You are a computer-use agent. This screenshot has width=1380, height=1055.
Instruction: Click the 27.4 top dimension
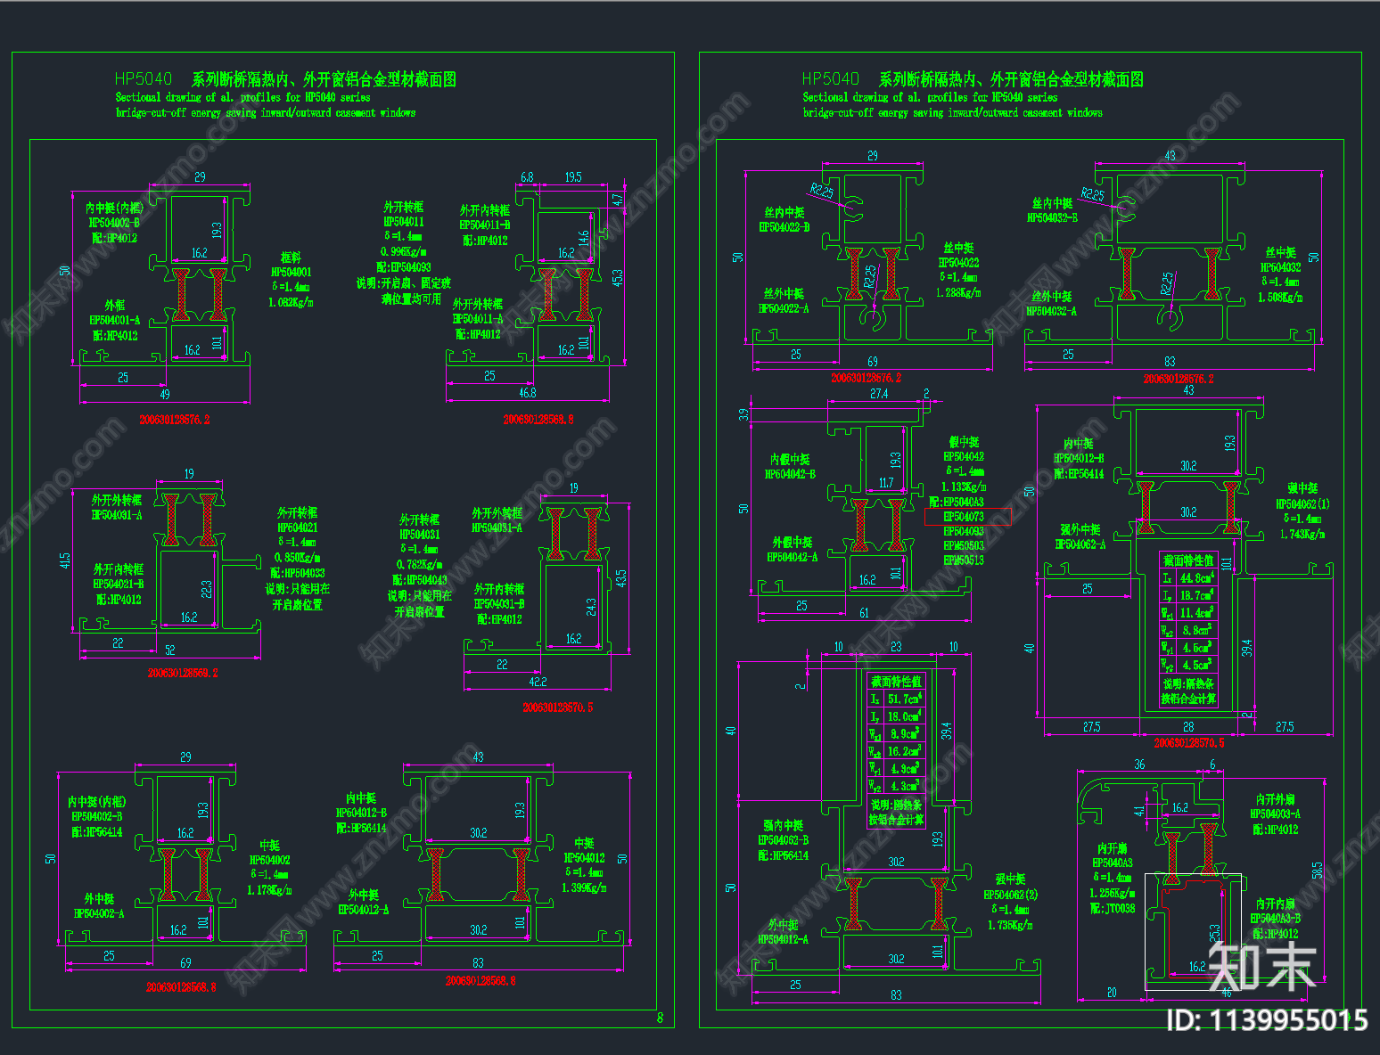coord(878,393)
